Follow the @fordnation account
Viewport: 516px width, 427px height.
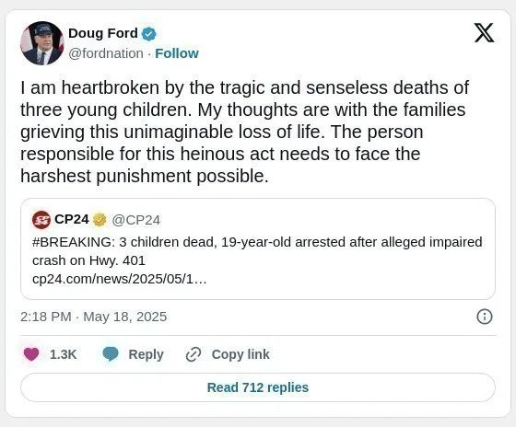pyautogui.click(x=177, y=53)
